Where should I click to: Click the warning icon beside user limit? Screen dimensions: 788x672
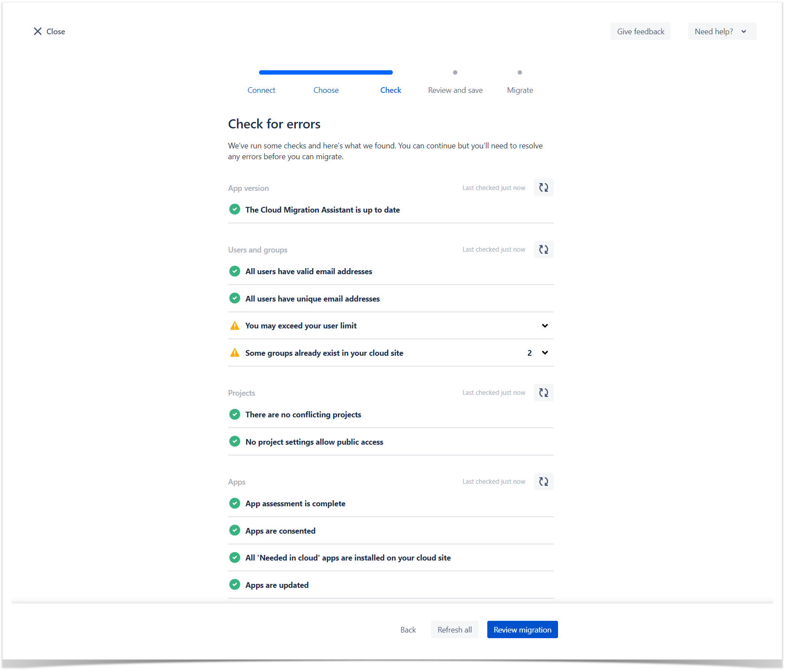[x=235, y=326]
